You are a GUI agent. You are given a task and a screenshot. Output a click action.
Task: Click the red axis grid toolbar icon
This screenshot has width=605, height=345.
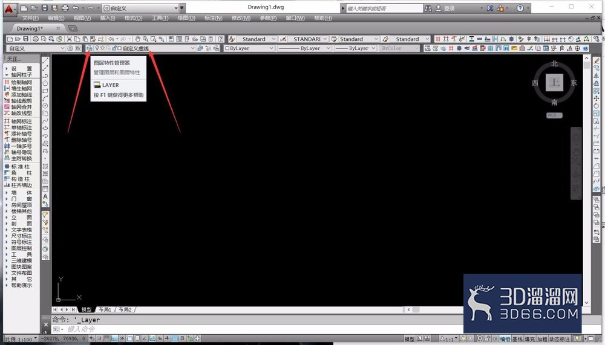pos(437,39)
